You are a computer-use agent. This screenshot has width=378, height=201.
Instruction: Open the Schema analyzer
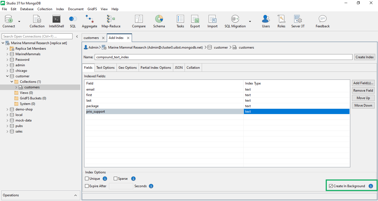click(x=159, y=21)
